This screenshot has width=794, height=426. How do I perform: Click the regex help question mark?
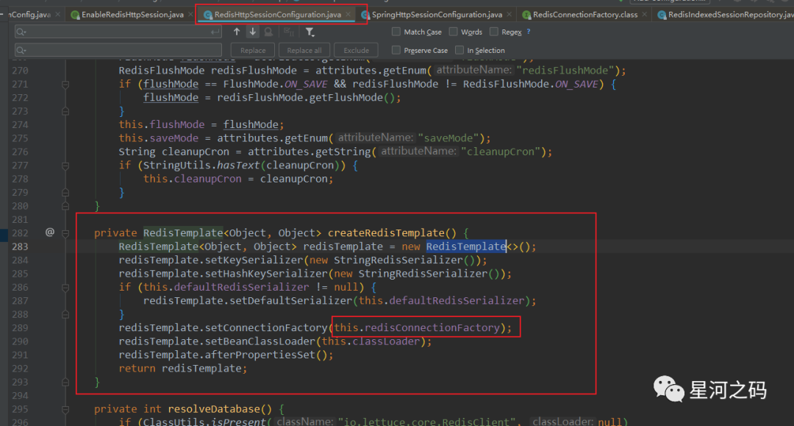click(529, 32)
